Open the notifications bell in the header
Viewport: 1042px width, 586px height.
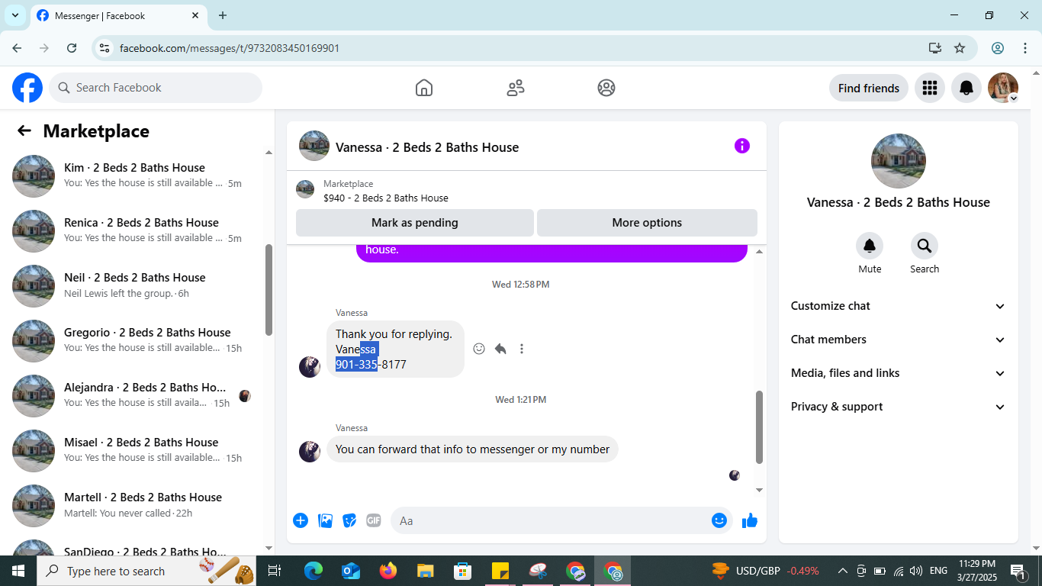coord(966,88)
